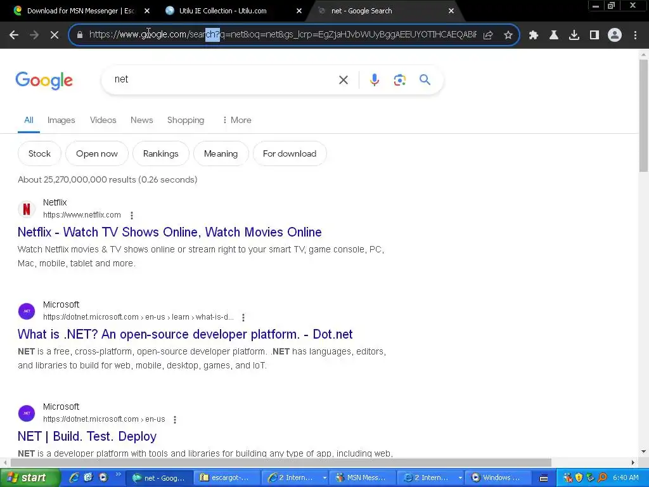Click the security shield tray icon
This screenshot has width=649, height=487.
[579, 478]
